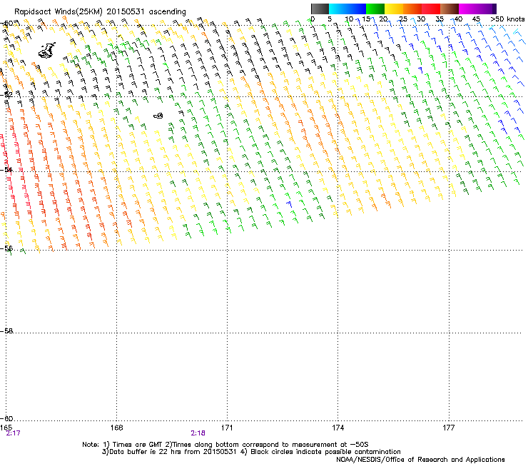Image resolution: width=528 pixels, height=464 pixels.
Task: Click the red 30–35 knots legend swatch
Action: tap(431, 9)
